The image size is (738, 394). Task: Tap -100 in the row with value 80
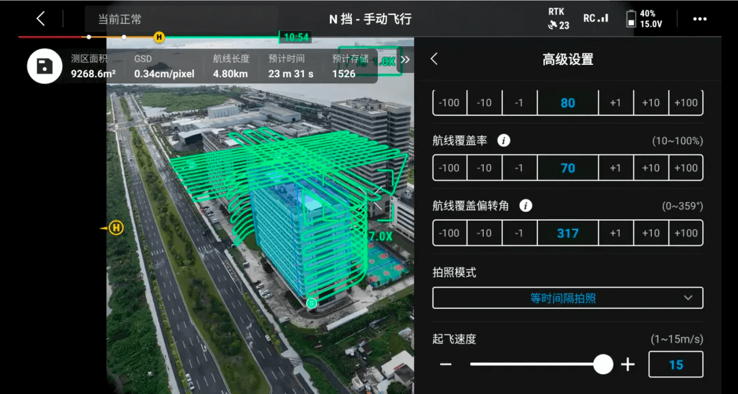(450, 102)
